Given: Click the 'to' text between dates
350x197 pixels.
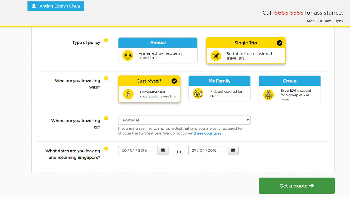Looking at the screenshot, I should pyautogui.click(x=179, y=152).
